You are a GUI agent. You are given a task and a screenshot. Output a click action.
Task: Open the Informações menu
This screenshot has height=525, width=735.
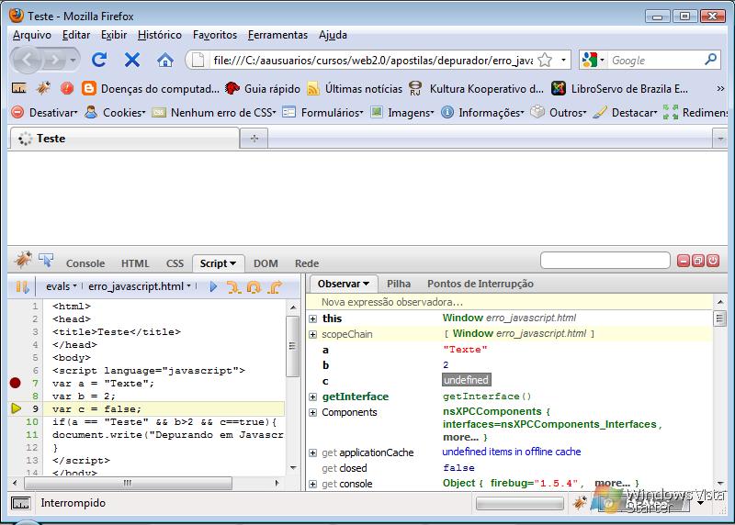pos(483,112)
